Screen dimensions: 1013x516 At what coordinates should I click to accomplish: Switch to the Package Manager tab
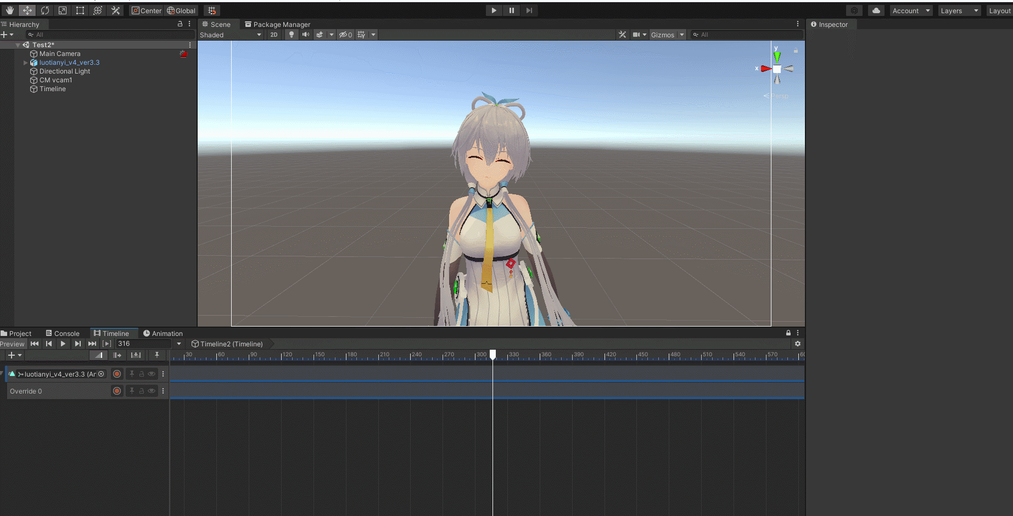point(277,24)
